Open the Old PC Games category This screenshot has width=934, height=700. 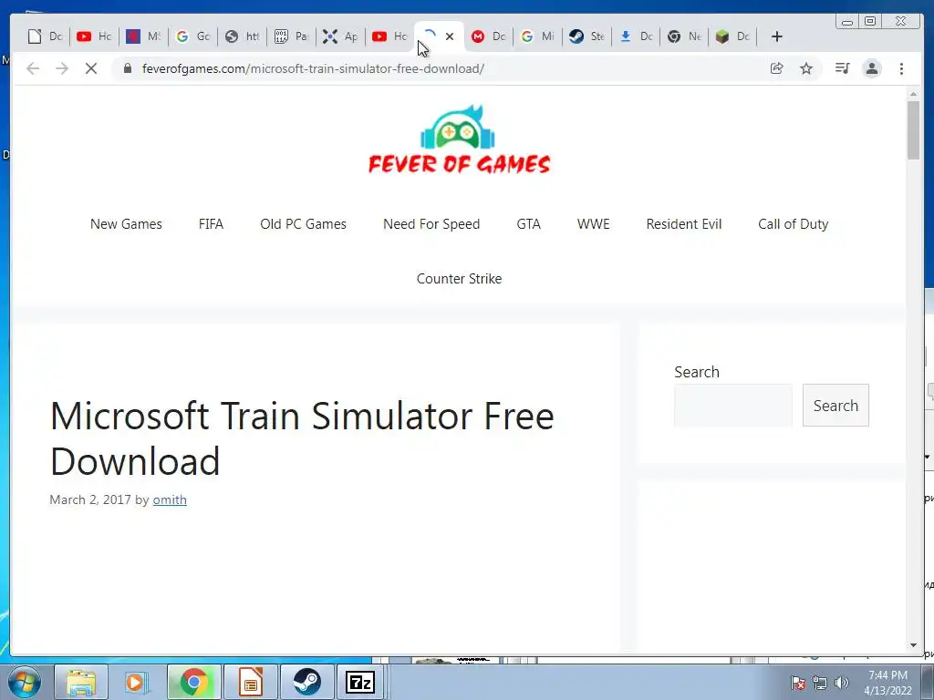(303, 224)
